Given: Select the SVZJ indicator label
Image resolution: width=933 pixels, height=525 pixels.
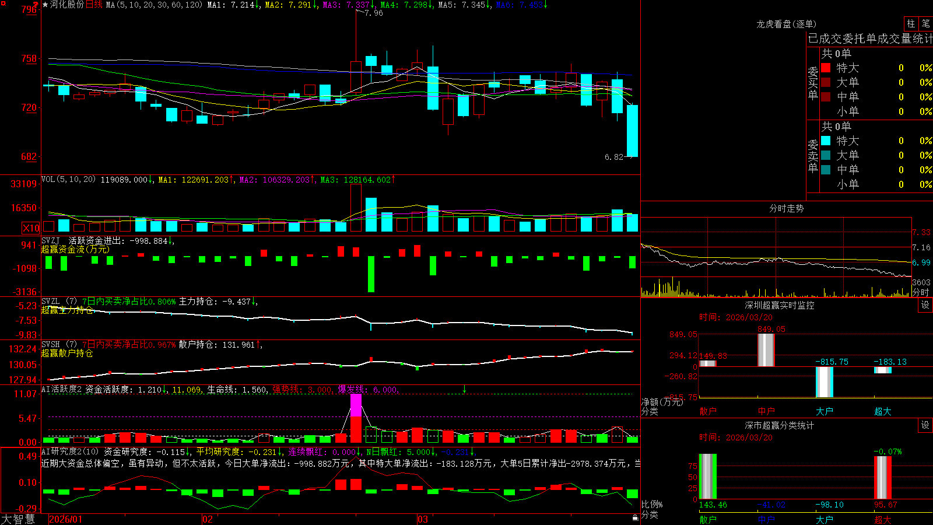Looking at the screenshot, I should 50,240.
